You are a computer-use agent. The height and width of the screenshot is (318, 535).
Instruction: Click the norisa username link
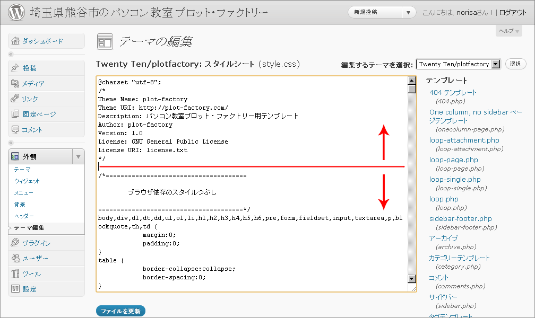(467, 13)
